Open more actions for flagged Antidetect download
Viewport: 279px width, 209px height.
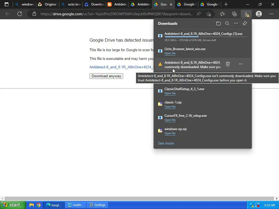coord(241,64)
